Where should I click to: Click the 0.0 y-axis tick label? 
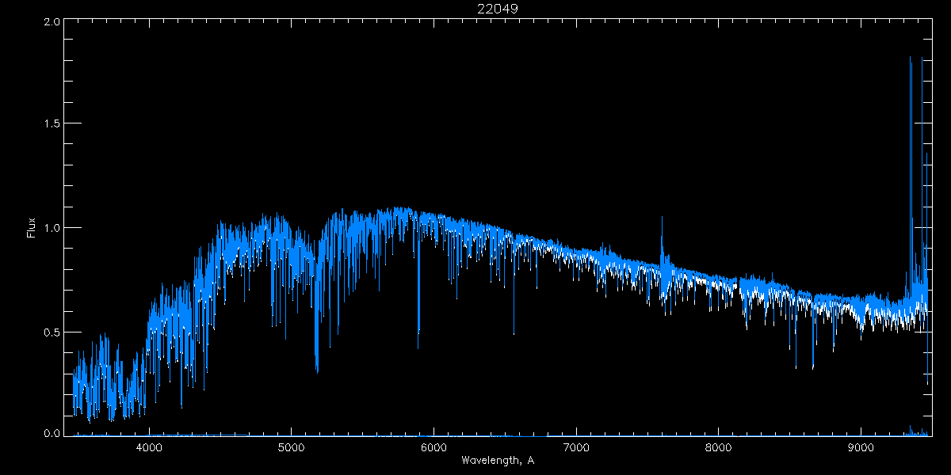(x=52, y=434)
